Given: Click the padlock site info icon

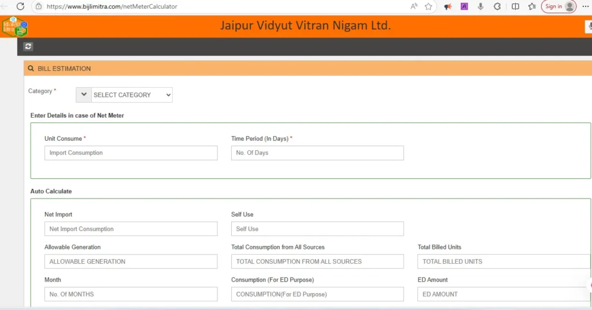Looking at the screenshot, I should pyautogui.click(x=39, y=6).
